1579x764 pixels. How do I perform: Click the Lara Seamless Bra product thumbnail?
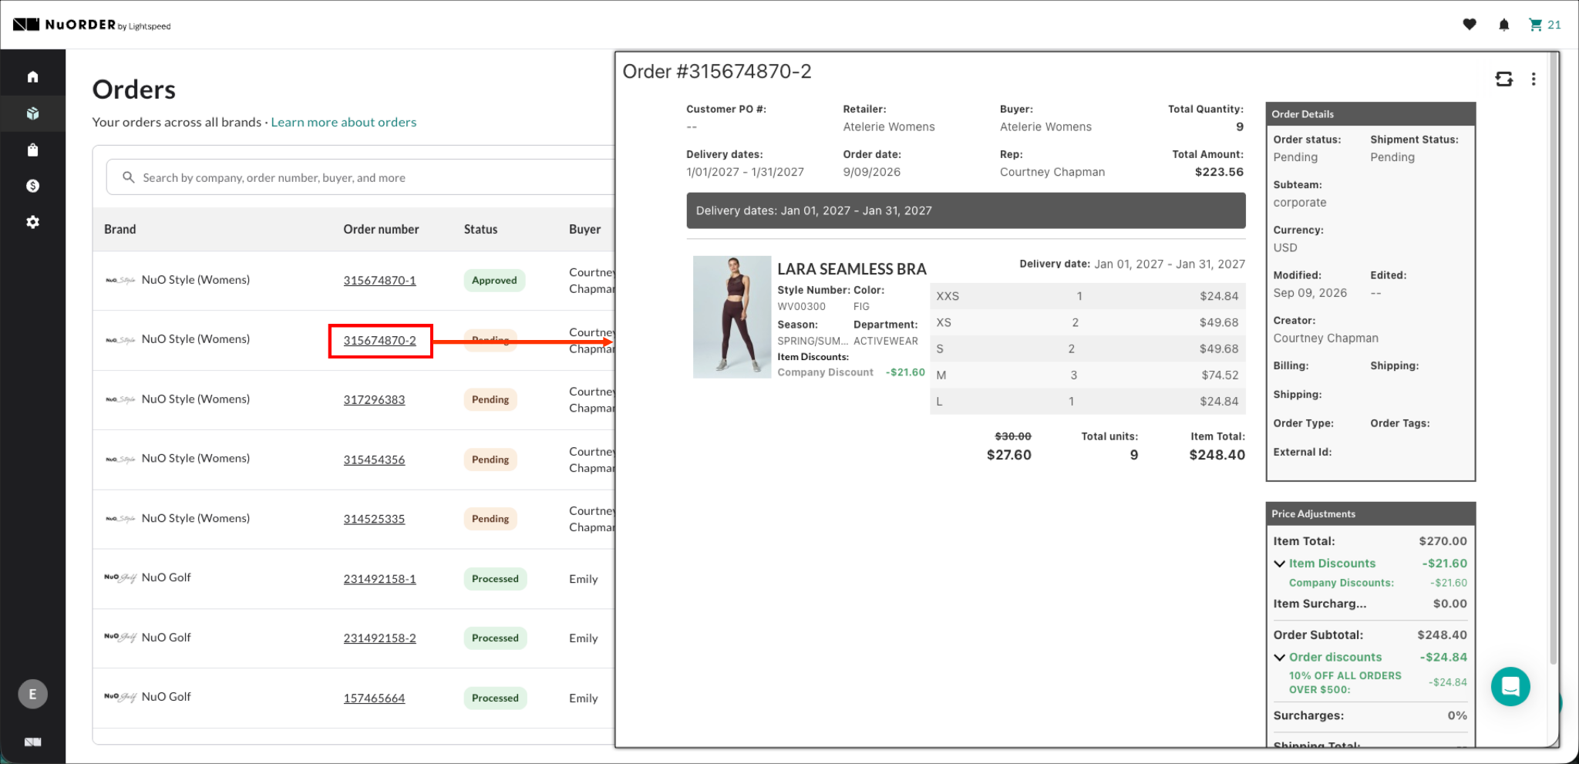pos(732,317)
